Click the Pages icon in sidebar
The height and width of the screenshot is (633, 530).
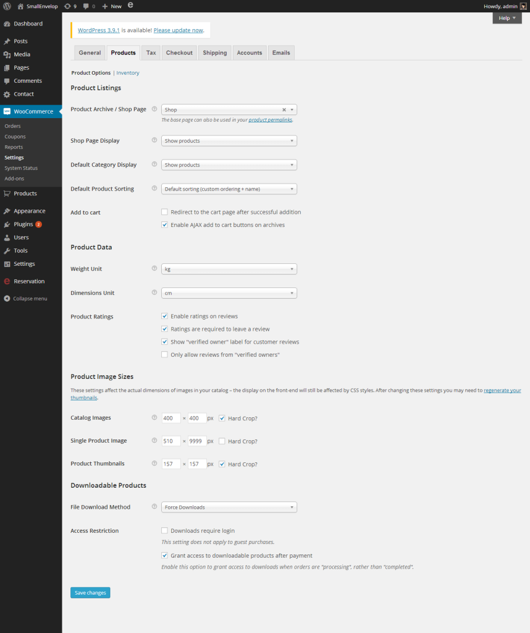click(7, 68)
